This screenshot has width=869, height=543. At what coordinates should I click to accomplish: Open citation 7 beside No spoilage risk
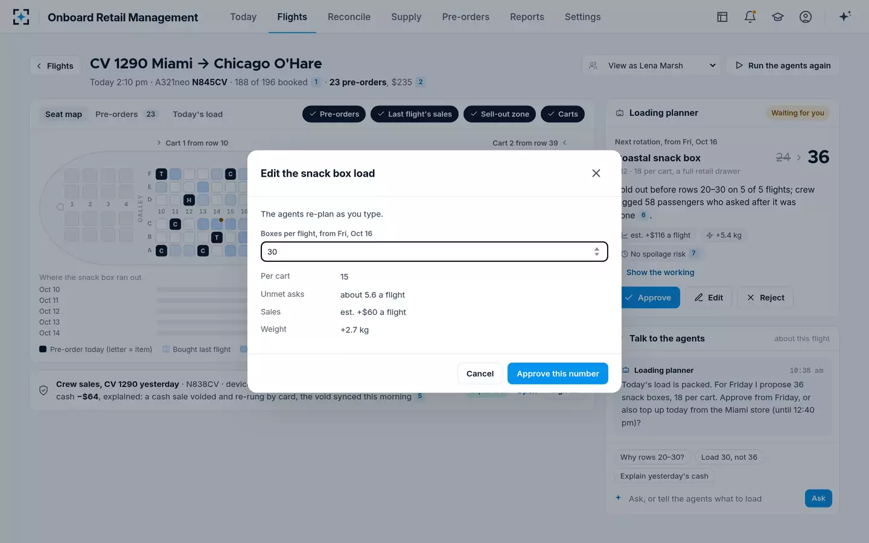click(693, 253)
